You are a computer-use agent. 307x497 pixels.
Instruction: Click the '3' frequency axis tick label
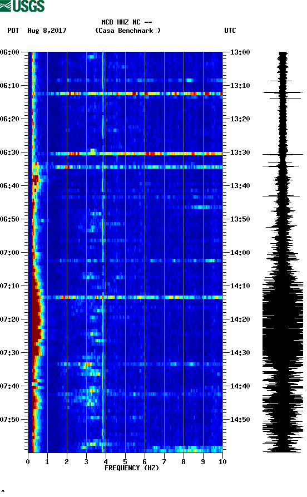click(86, 462)
